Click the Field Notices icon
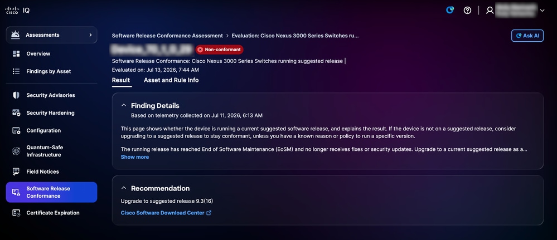This screenshot has width=557, height=240. click(16, 172)
